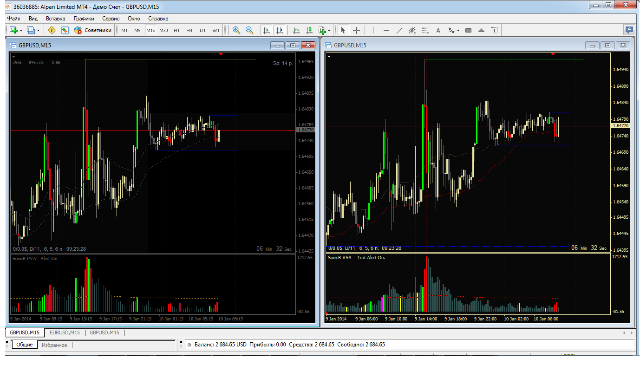The image size is (640, 365).
Task: Open the Графики menu
Action: click(x=84, y=19)
